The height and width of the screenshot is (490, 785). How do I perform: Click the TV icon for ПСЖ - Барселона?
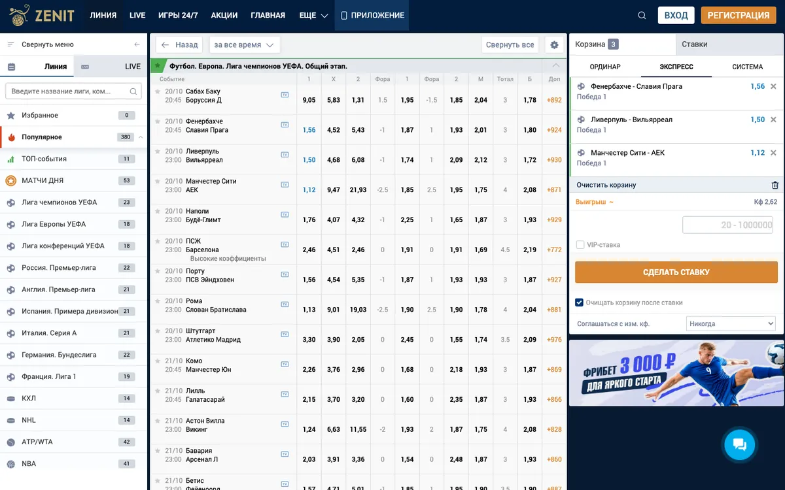pyautogui.click(x=285, y=244)
